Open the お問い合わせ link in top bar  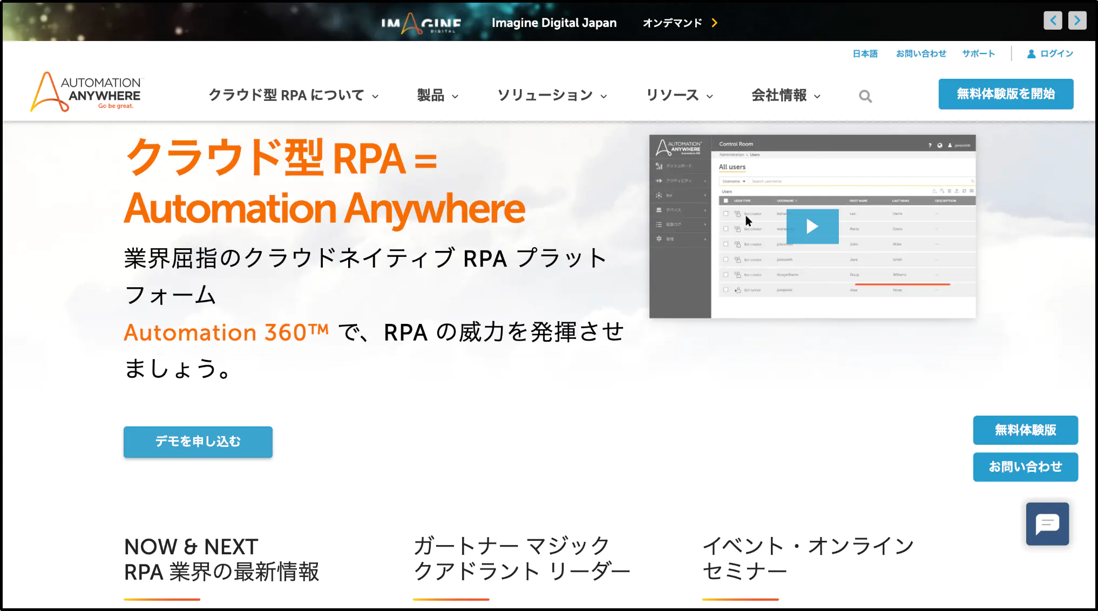click(x=921, y=53)
